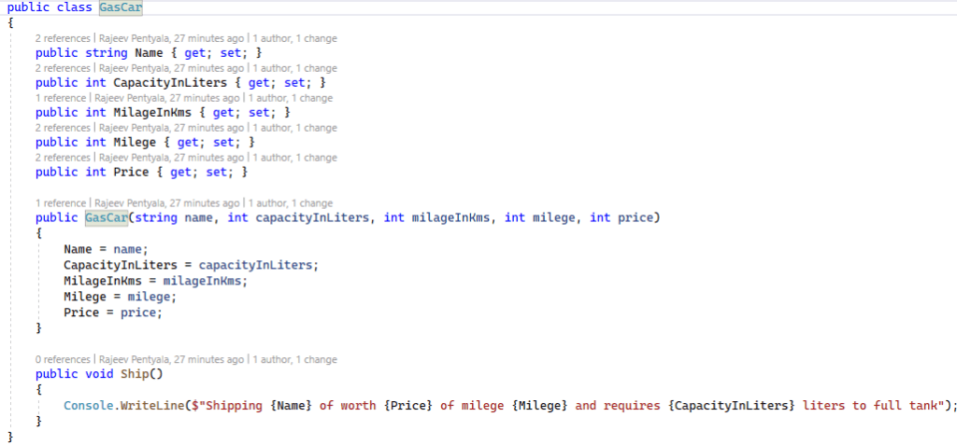Click Console in the WriteLine statement
Image resolution: width=957 pixels, height=445 pixels.
point(88,405)
